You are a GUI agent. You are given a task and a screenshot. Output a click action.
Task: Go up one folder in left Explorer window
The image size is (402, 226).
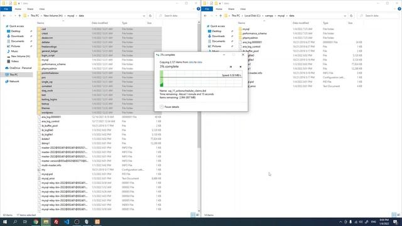tap(19, 16)
